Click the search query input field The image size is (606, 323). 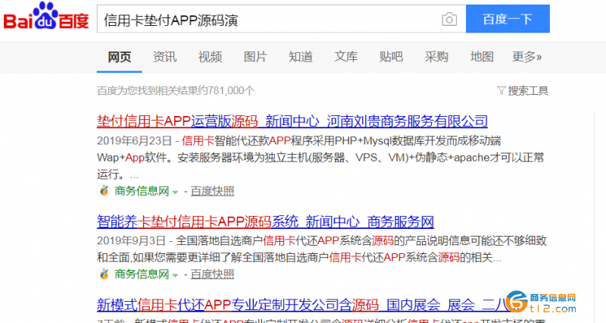pos(281,19)
